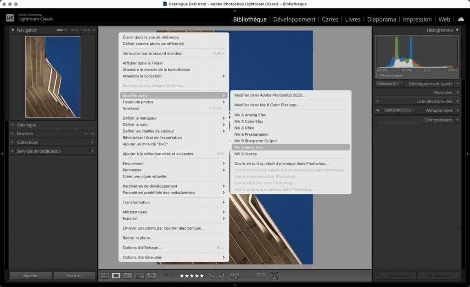Flag the photo as picked

tap(165, 276)
